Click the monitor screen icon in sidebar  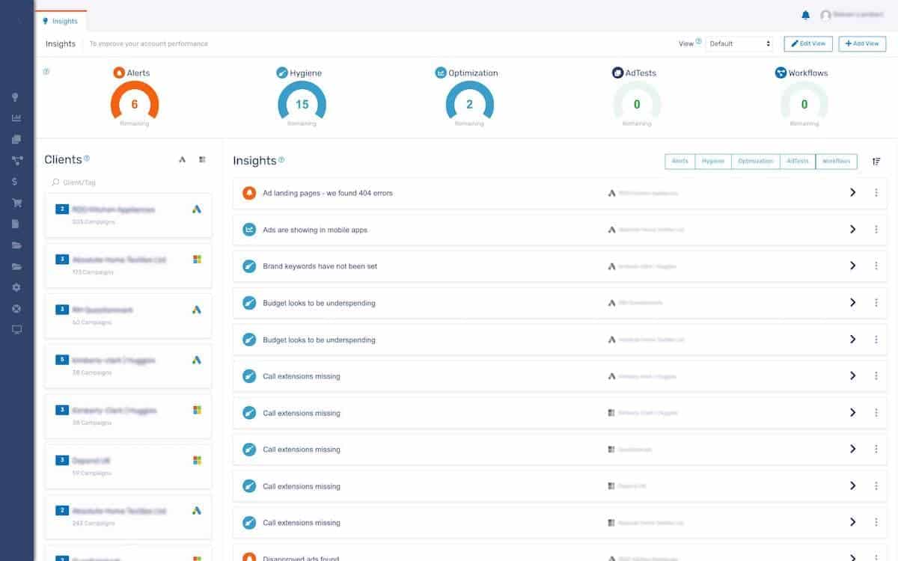(x=16, y=329)
